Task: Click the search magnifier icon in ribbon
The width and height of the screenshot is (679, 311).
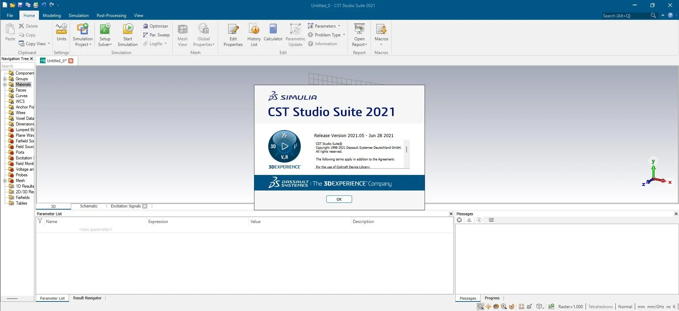Action: [x=653, y=16]
